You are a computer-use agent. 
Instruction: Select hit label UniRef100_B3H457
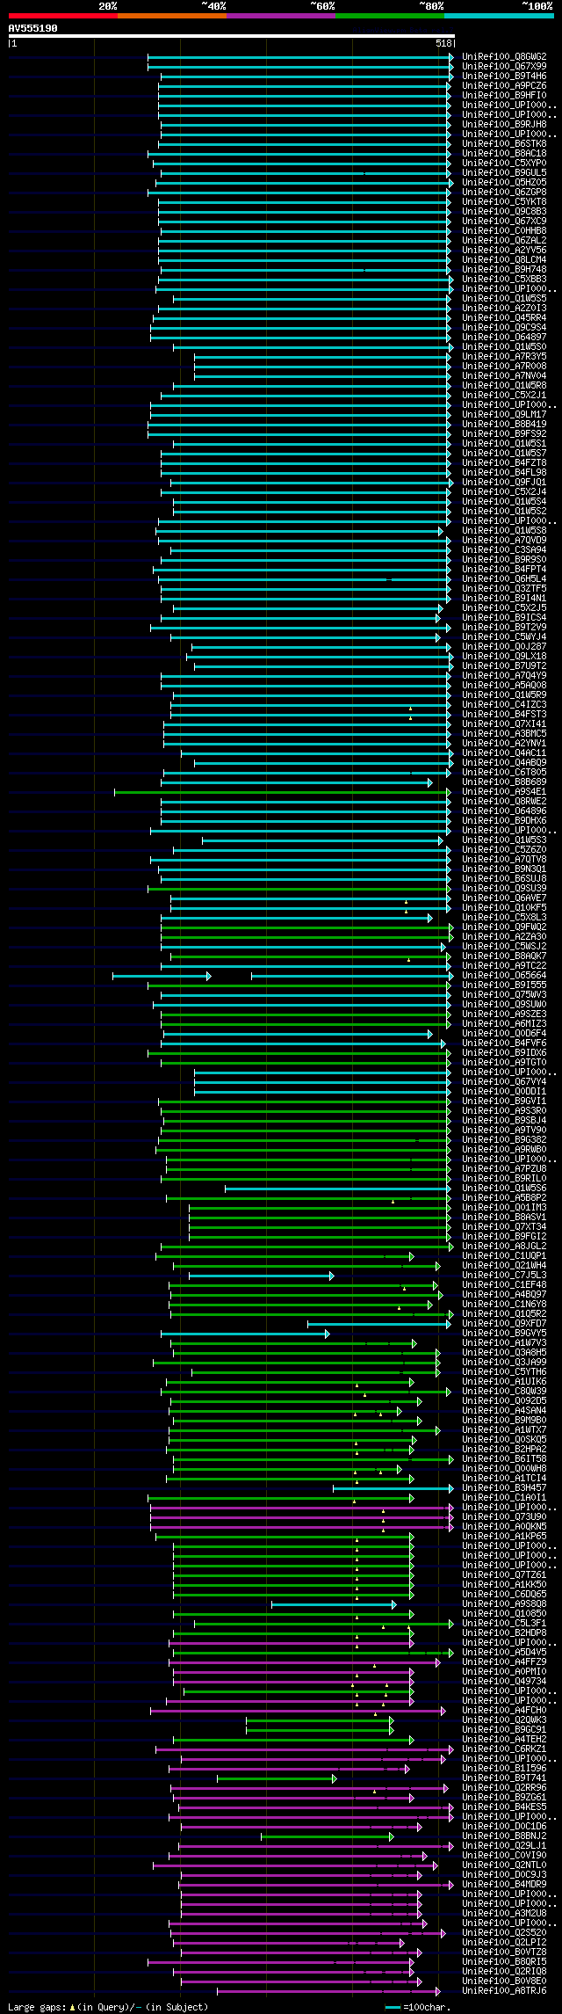[x=504, y=1488]
